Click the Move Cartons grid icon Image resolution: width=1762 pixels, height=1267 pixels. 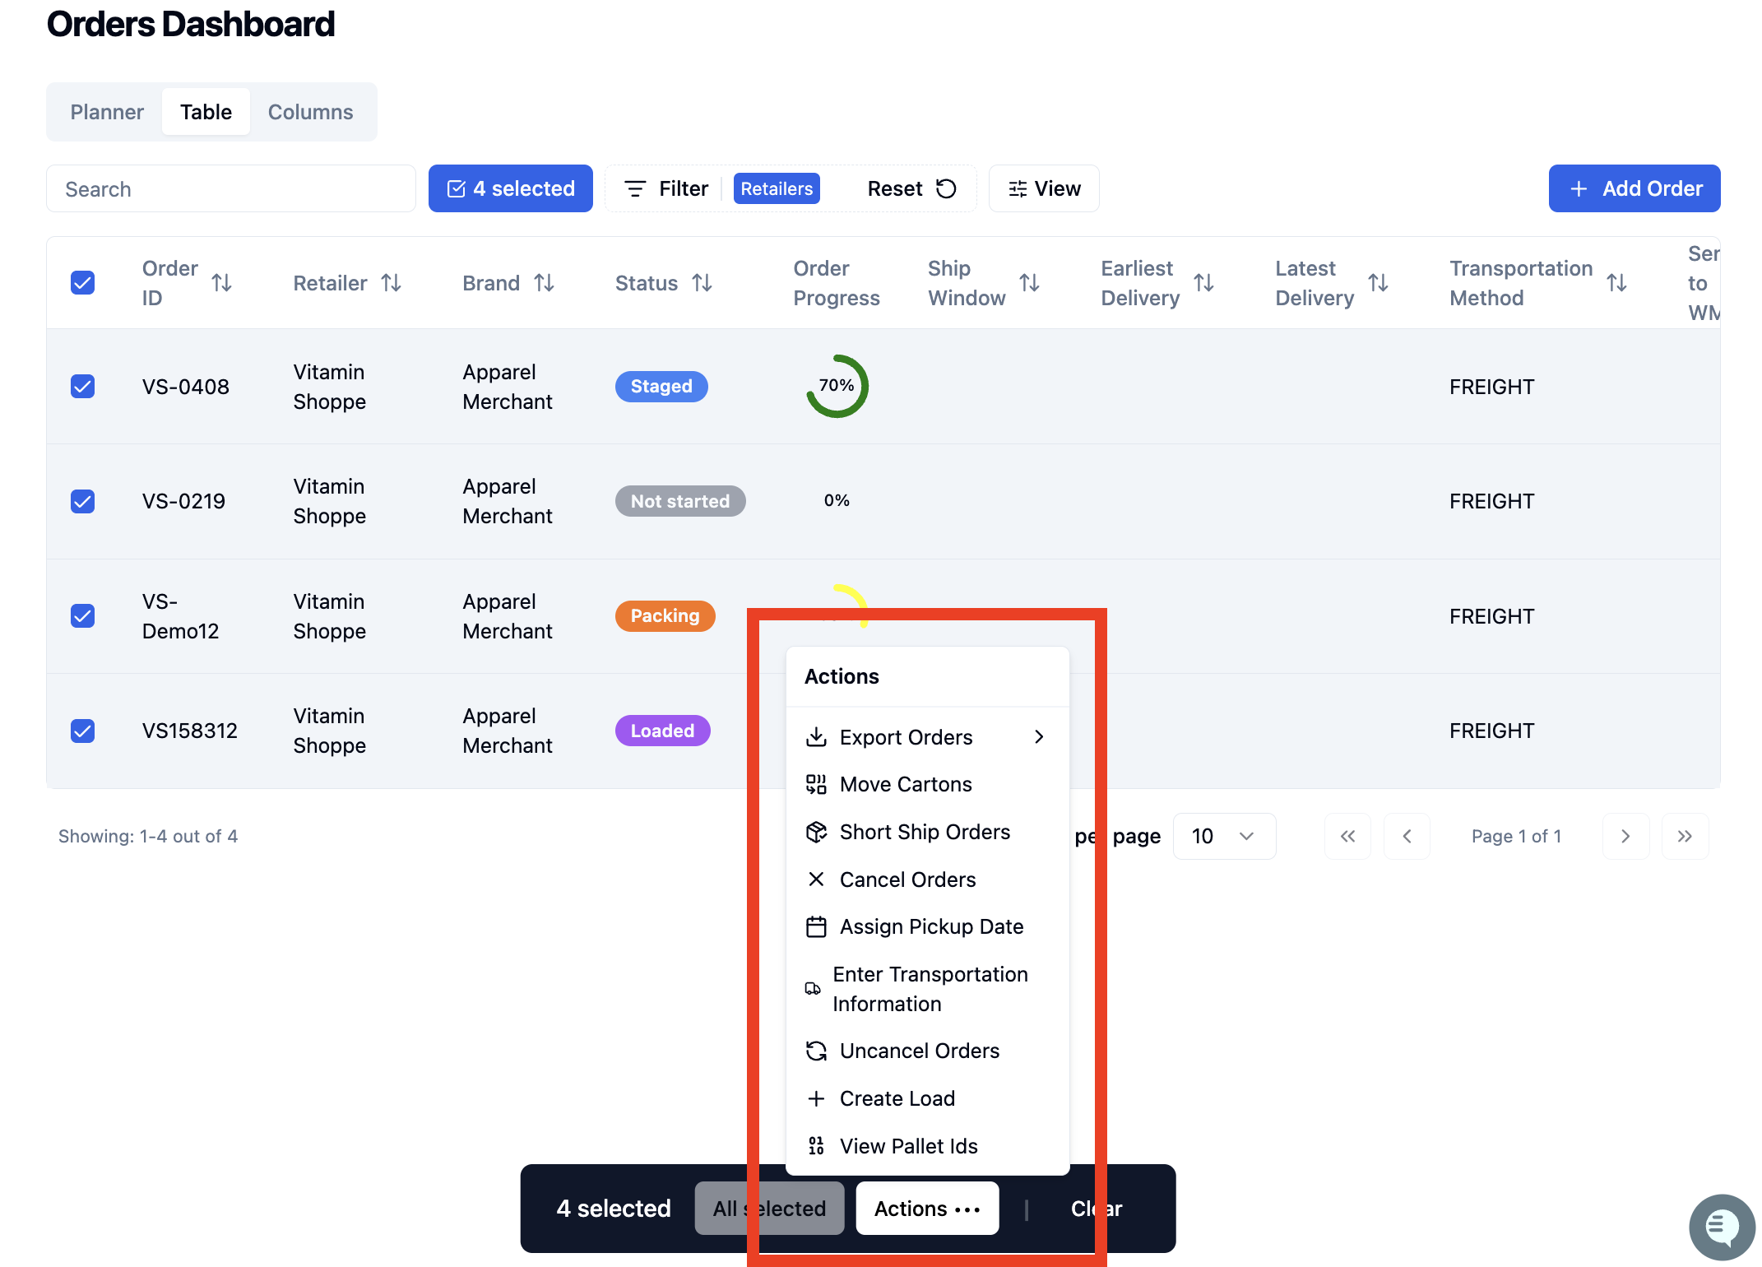tap(816, 784)
